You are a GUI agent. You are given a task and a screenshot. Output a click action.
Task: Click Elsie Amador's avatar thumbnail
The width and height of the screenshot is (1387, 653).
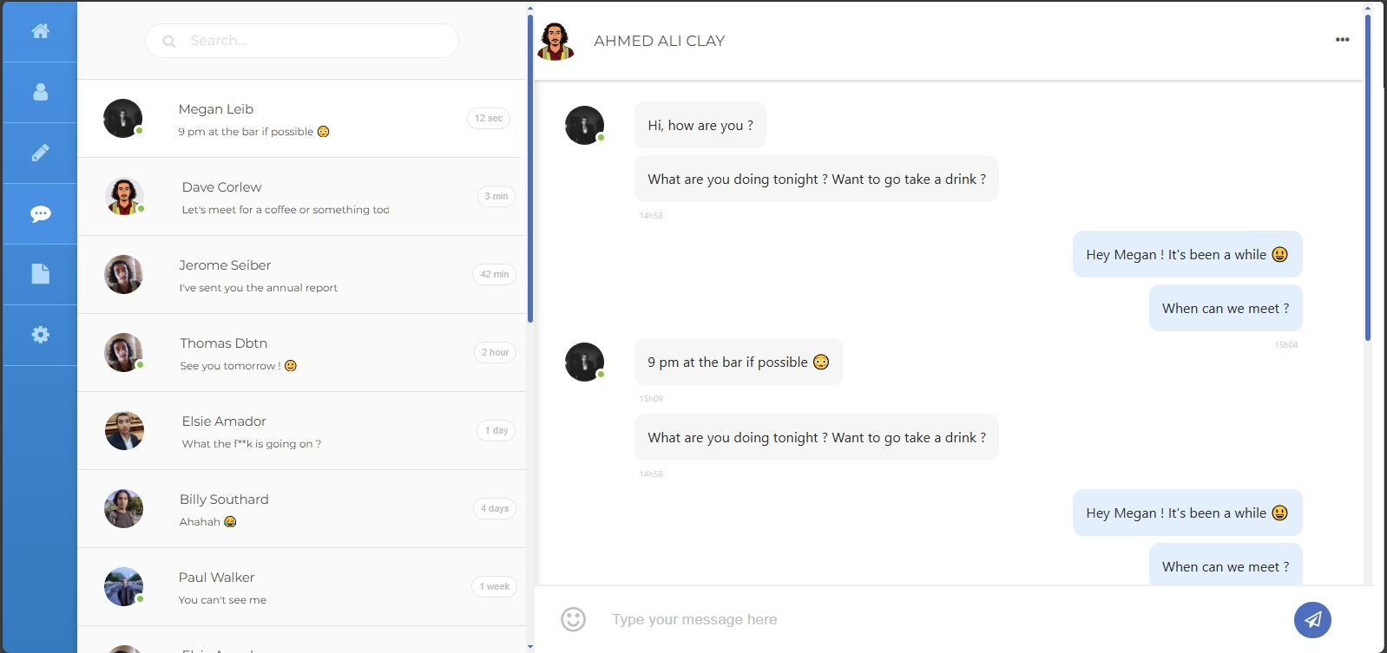coord(124,431)
